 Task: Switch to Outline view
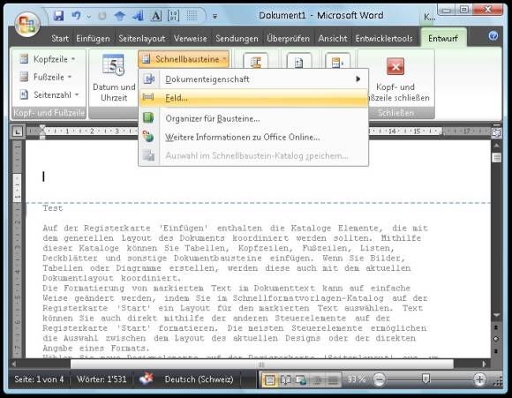click(317, 379)
